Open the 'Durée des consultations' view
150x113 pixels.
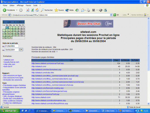(x=13, y=99)
